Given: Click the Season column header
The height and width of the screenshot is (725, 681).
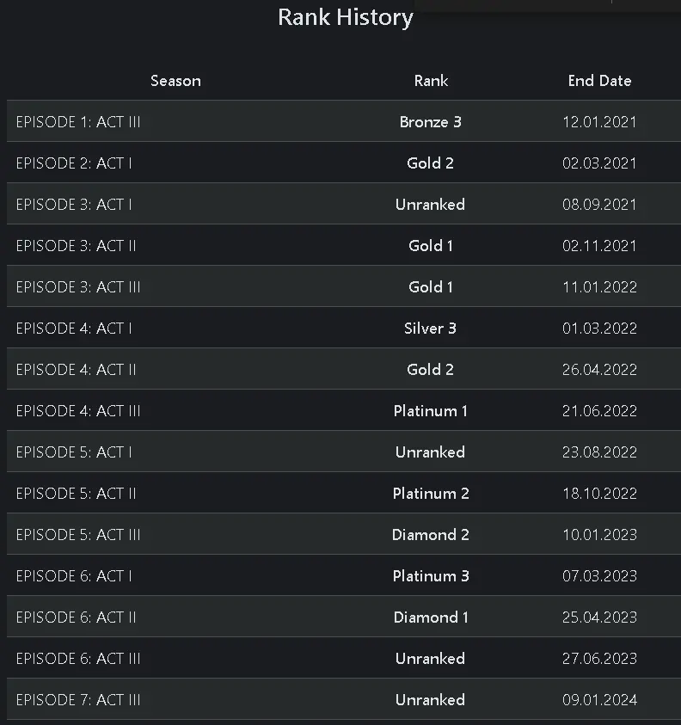Looking at the screenshot, I should 175,81.
